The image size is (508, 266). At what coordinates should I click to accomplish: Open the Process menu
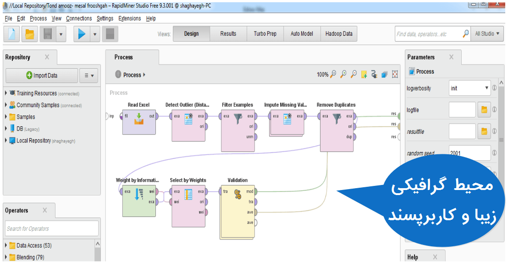point(38,18)
